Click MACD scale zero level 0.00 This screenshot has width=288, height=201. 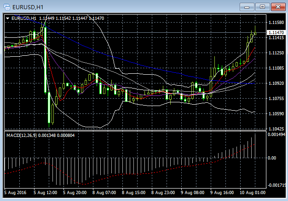click(272, 158)
